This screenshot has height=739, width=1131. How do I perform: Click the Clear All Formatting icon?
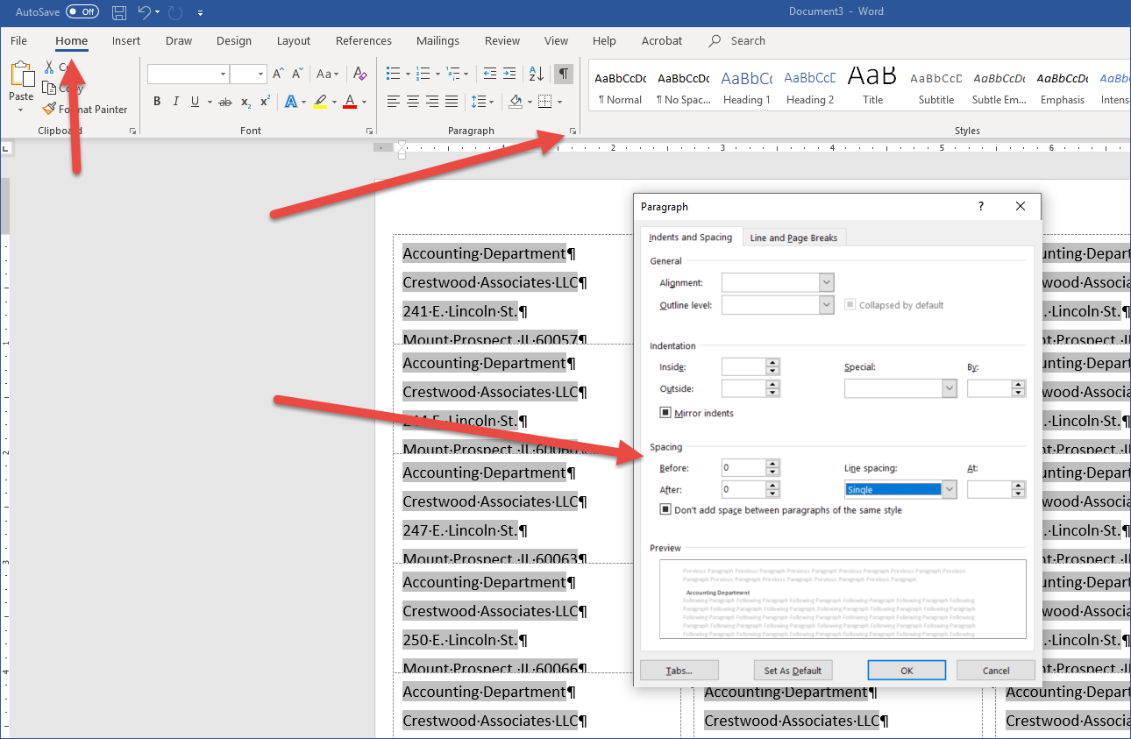[x=359, y=75]
